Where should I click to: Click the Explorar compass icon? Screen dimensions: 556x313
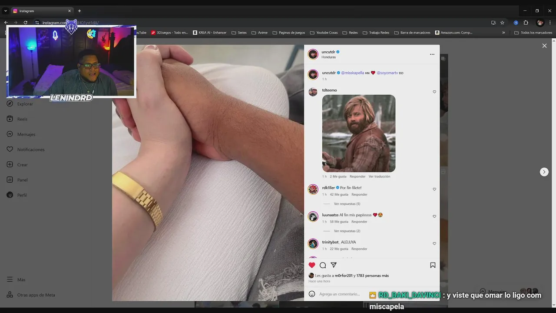pos(10,103)
